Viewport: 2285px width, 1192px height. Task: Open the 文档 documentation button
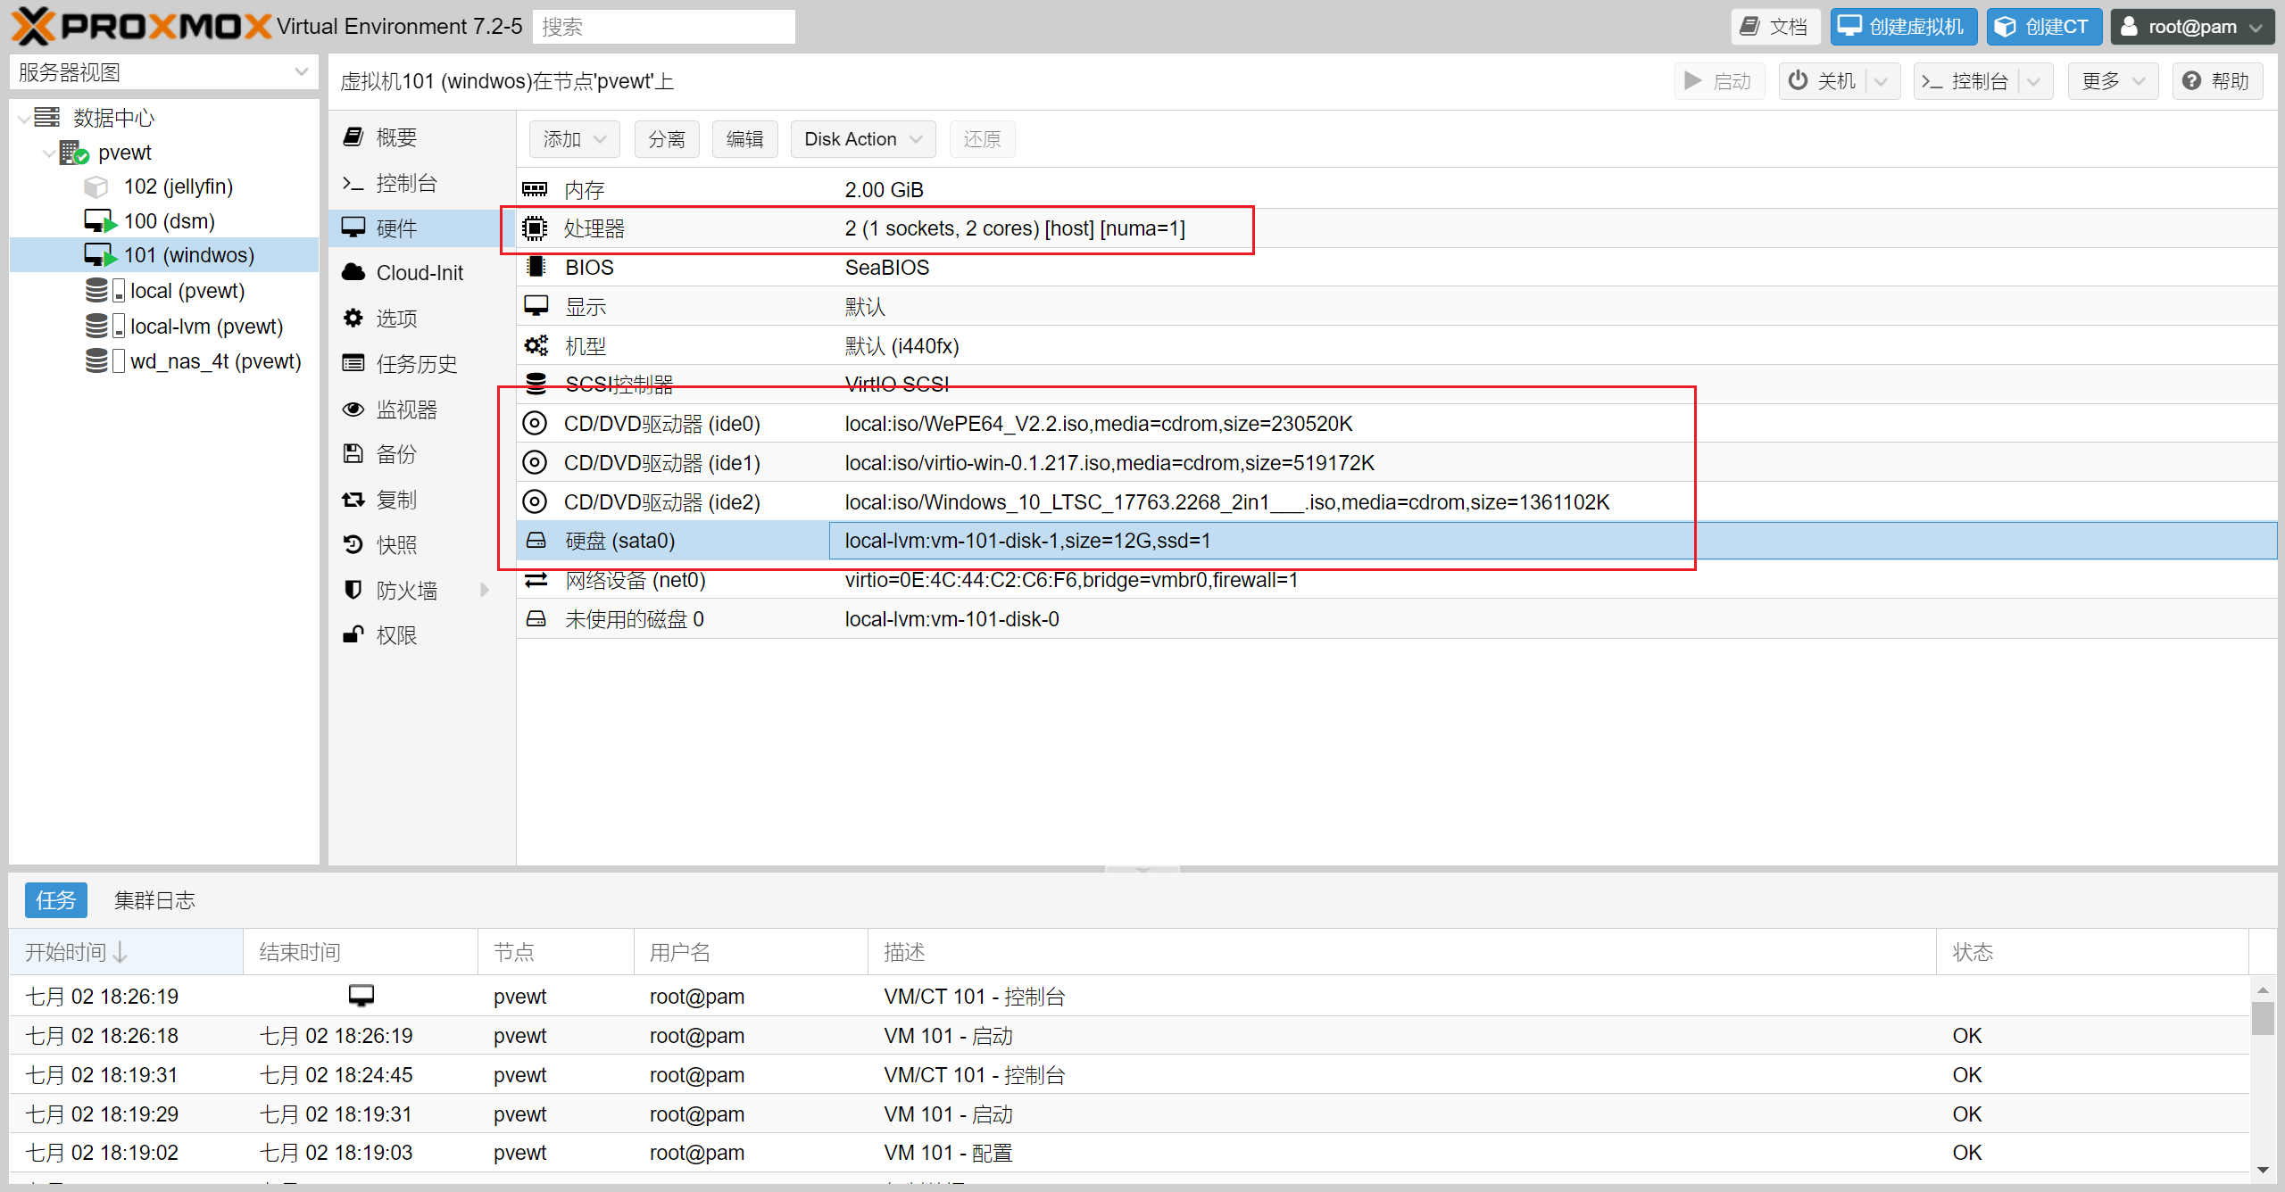(x=1775, y=27)
